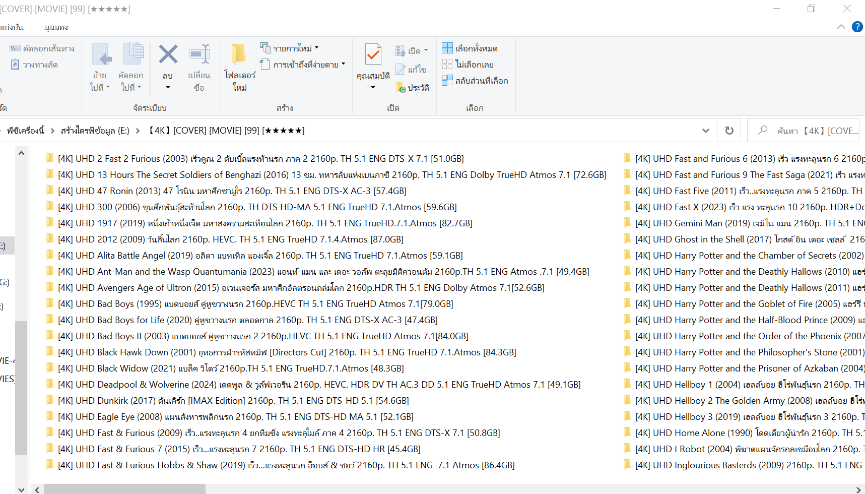Select folder icon of 2 Fast 2 Furious
Viewport: 865px width, 494px height.
click(49, 158)
